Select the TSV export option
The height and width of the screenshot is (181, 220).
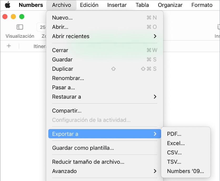(x=174, y=162)
